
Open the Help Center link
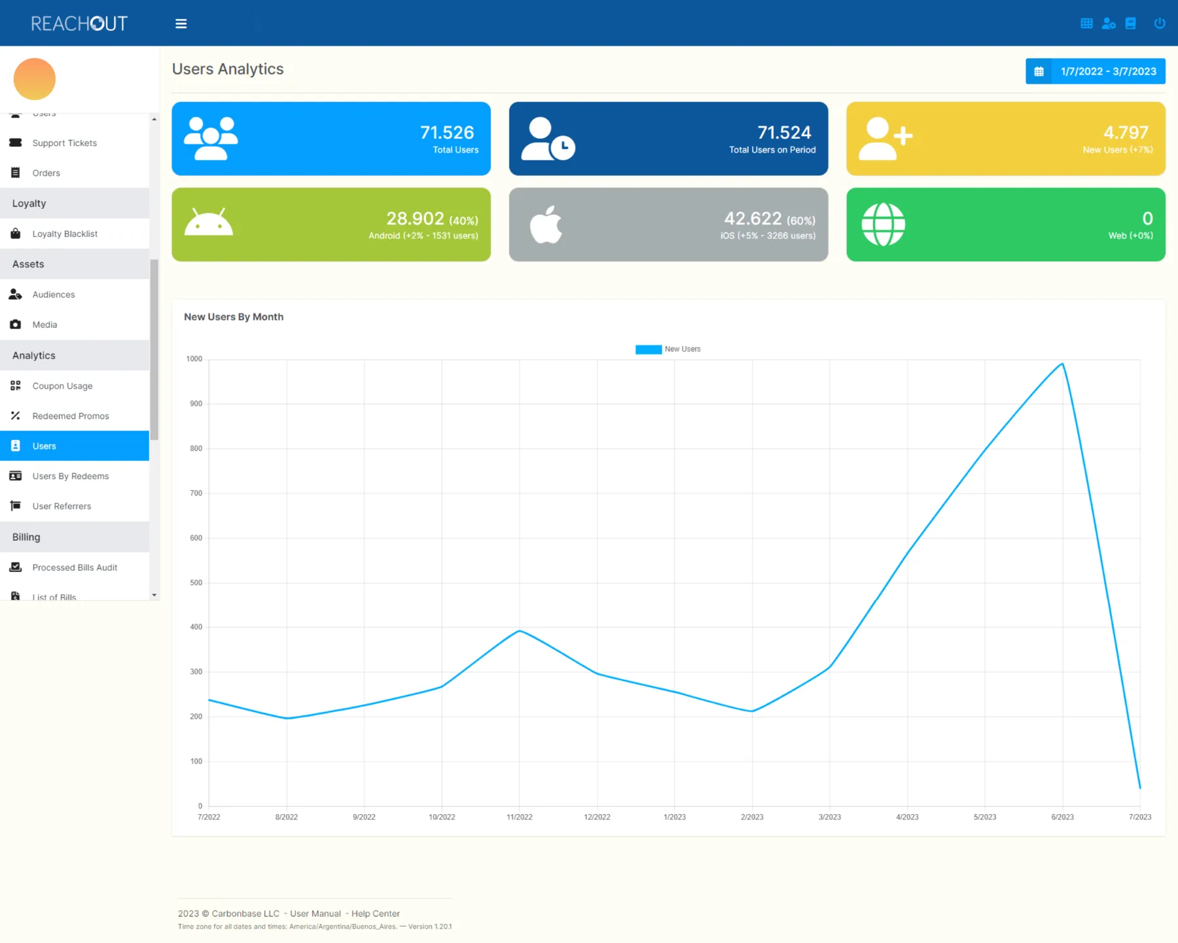[376, 914]
